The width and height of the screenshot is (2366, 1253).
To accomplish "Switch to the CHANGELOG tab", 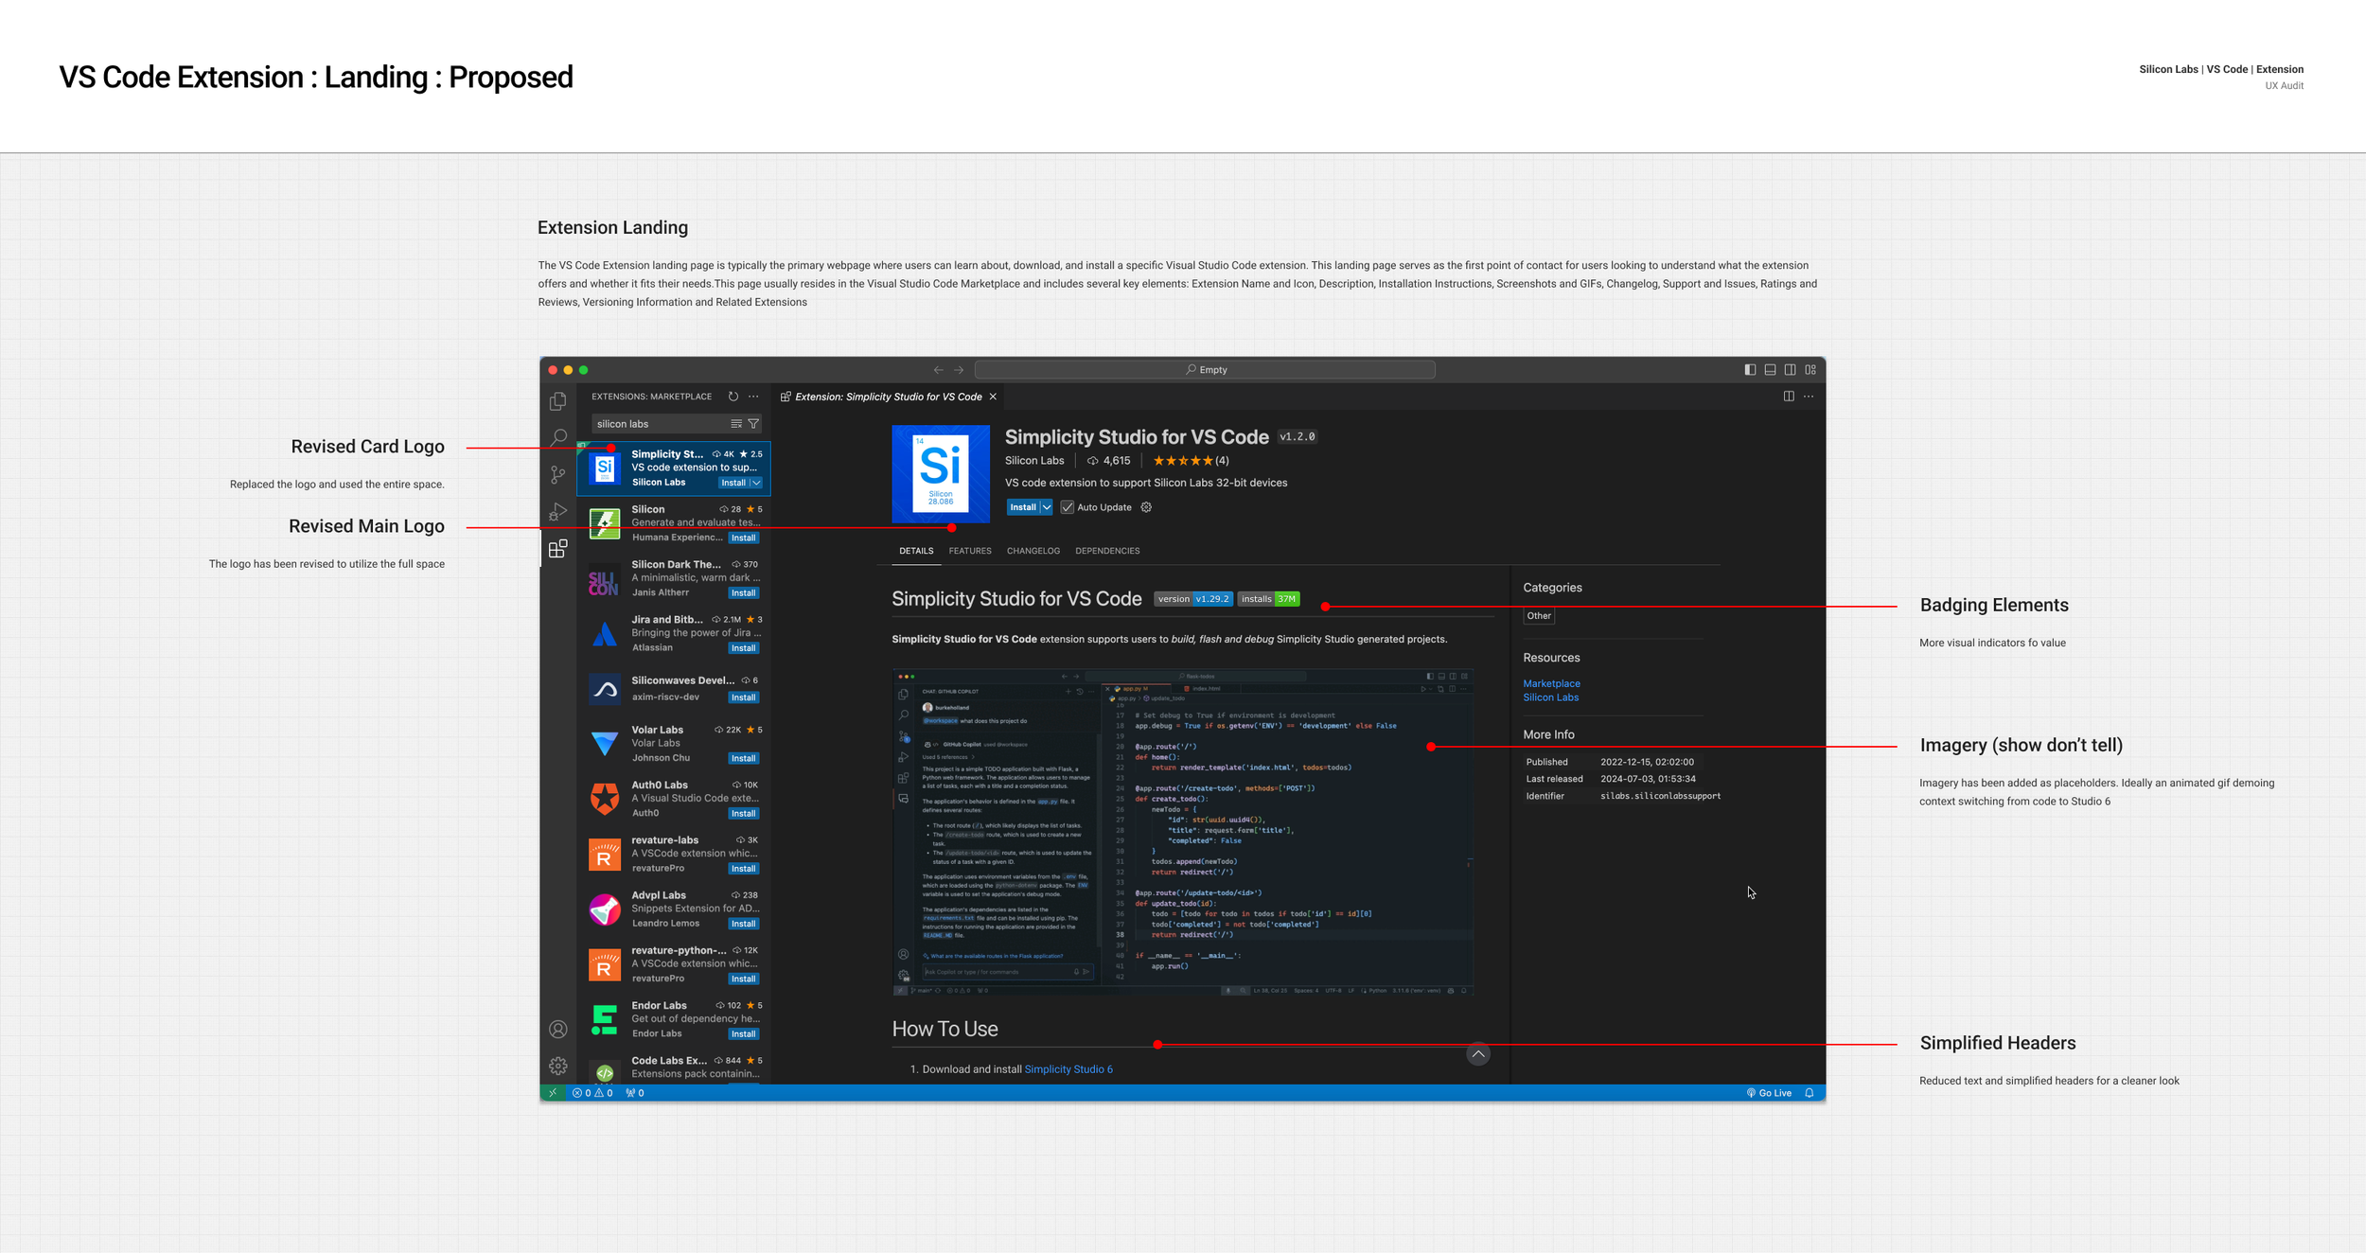I will pyautogui.click(x=1033, y=551).
